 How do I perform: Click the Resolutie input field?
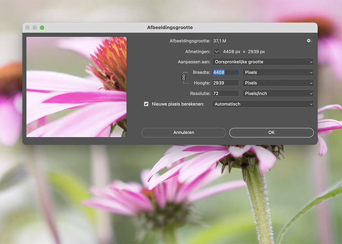pyautogui.click(x=225, y=93)
